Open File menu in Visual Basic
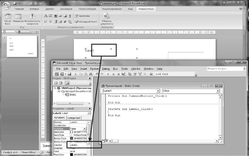 click(58, 69)
